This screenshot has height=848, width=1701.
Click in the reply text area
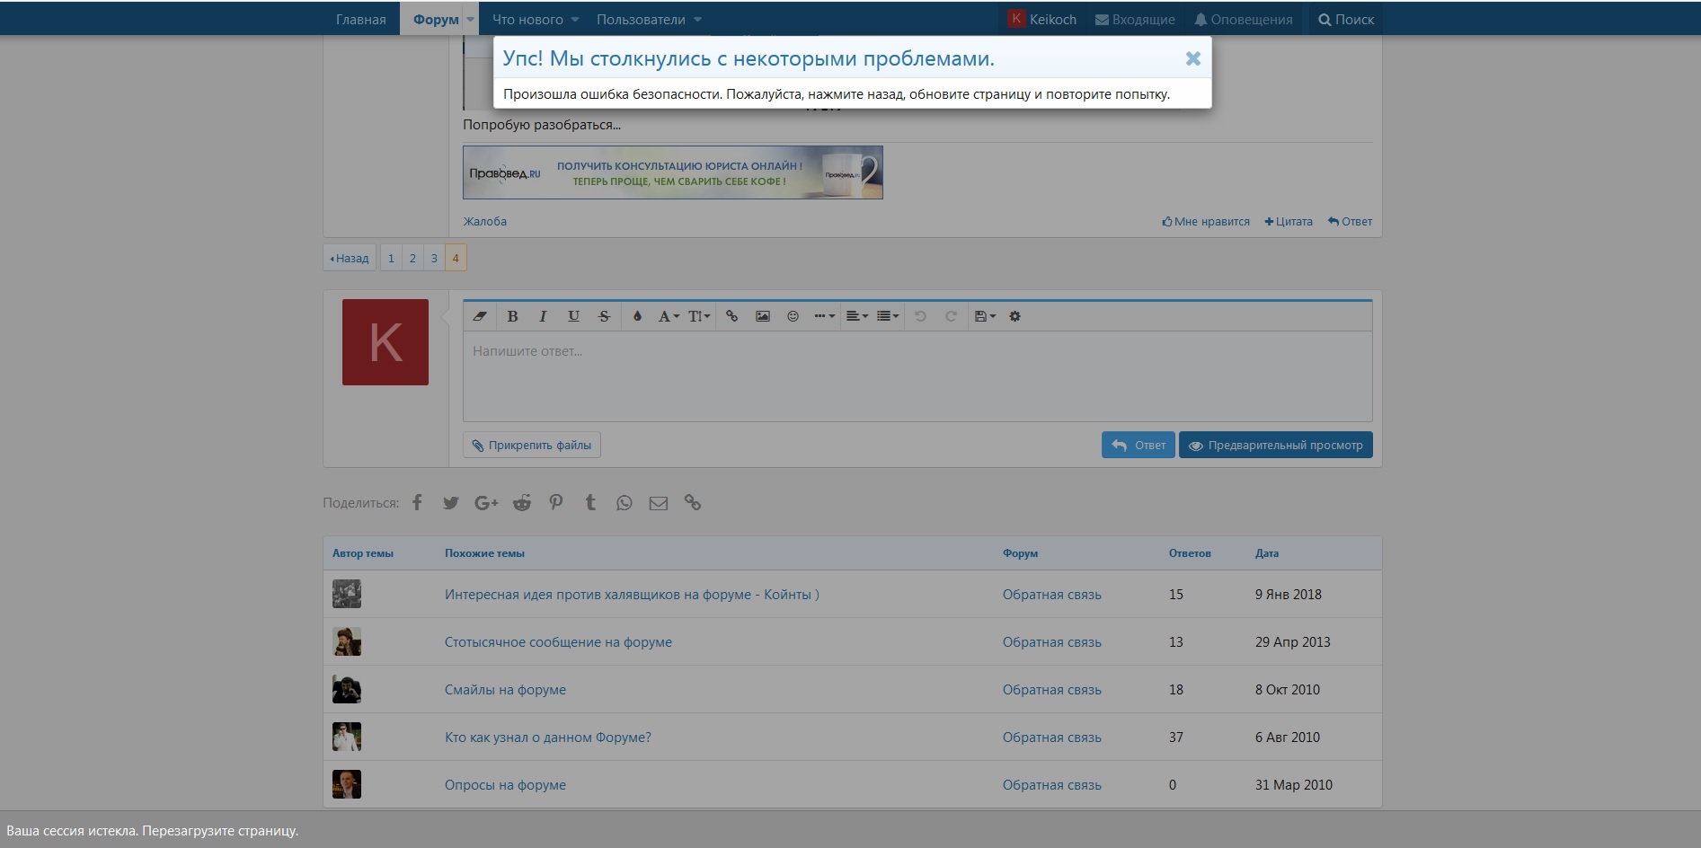click(917, 377)
